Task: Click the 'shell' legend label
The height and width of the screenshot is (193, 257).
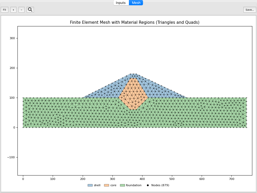Action: coord(97,185)
